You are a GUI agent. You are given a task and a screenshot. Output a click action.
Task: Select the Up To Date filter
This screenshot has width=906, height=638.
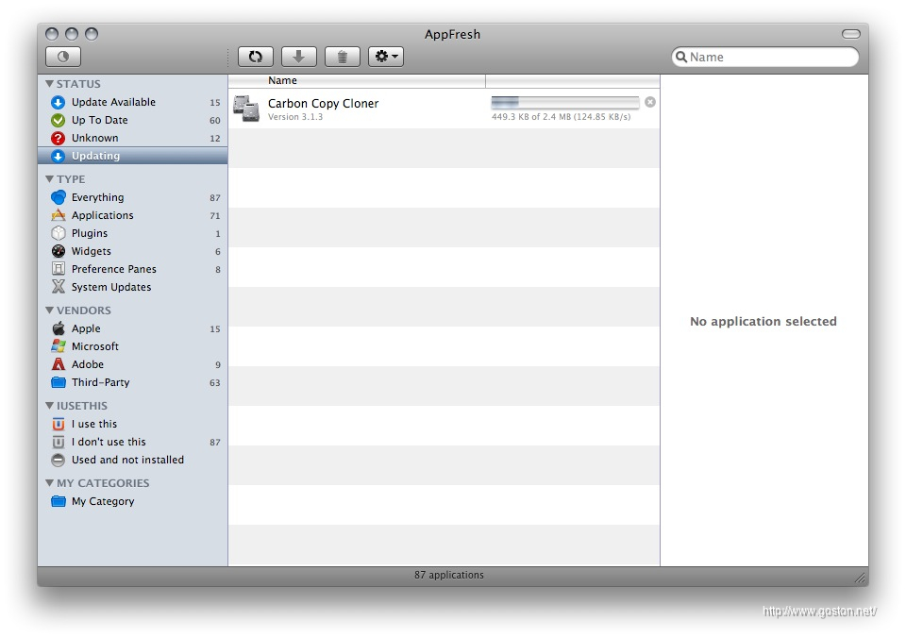(99, 120)
